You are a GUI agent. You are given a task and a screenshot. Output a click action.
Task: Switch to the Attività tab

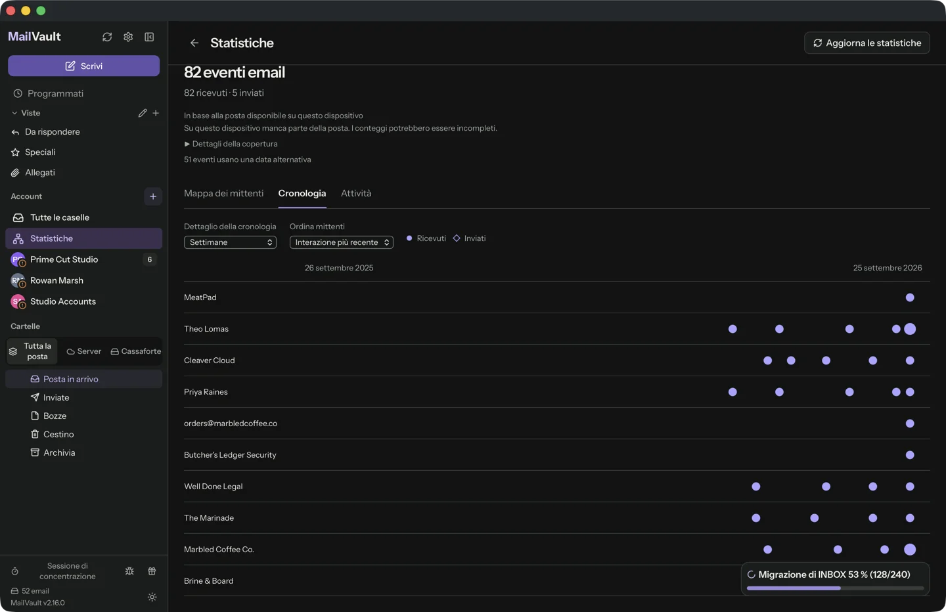pyautogui.click(x=356, y=193)
